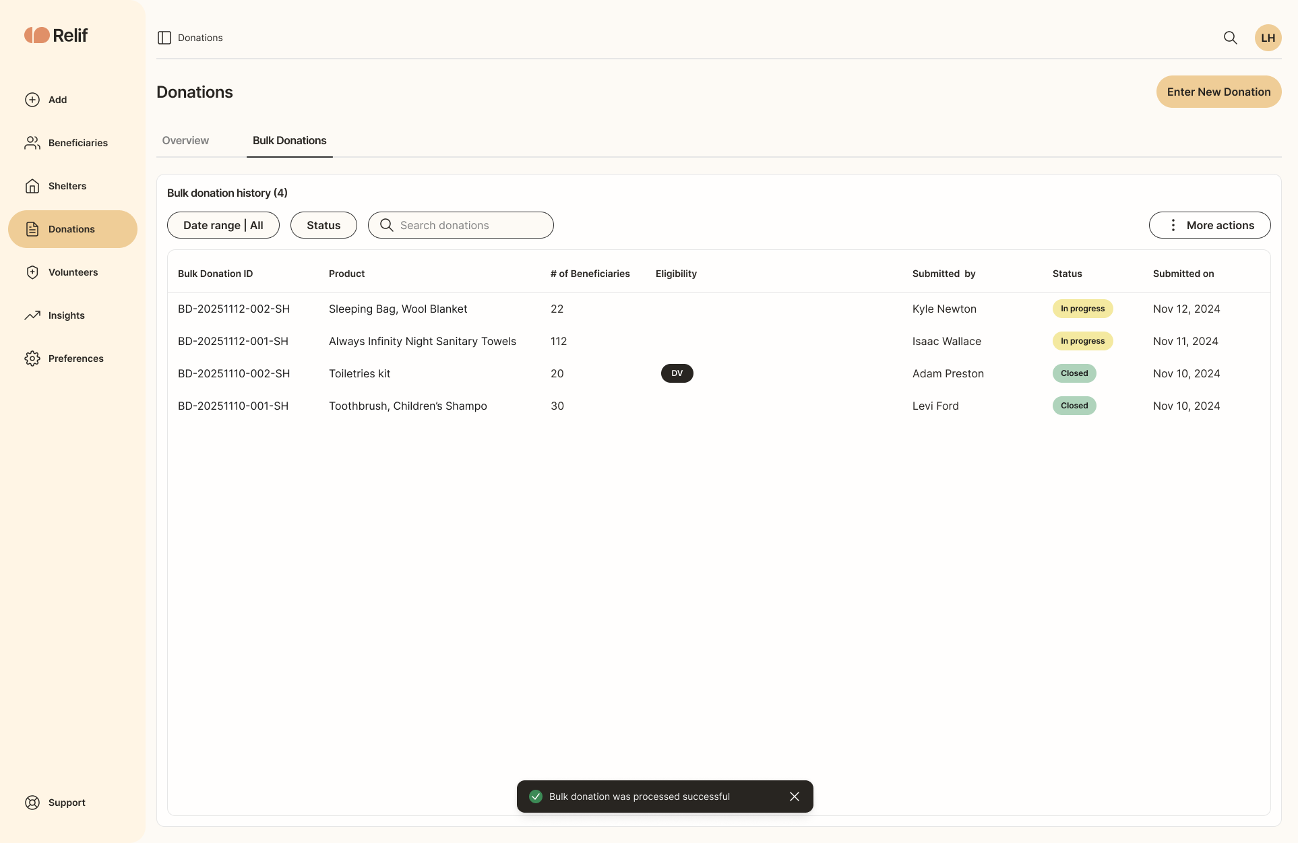
Task: Click the green checkmark in the toast
Action: [x=536, y=797]
